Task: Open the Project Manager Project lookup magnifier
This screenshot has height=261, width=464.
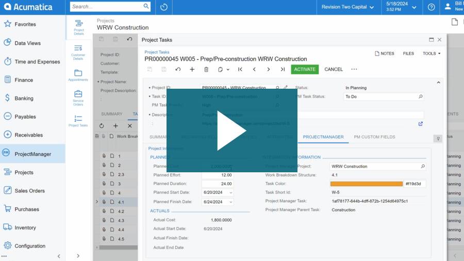Action: point(423,166)
